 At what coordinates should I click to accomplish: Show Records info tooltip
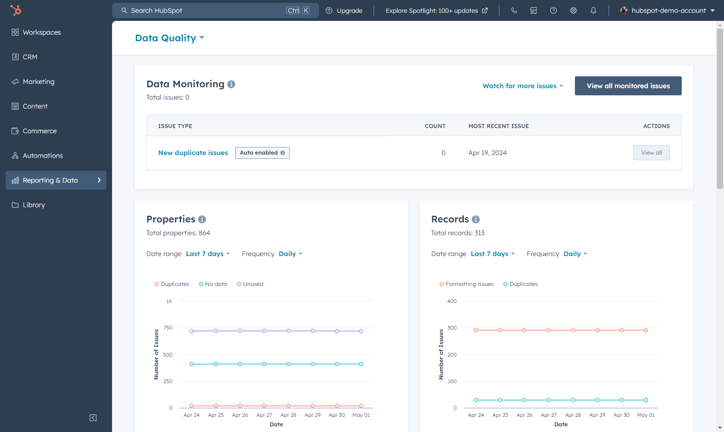point(476,219)
